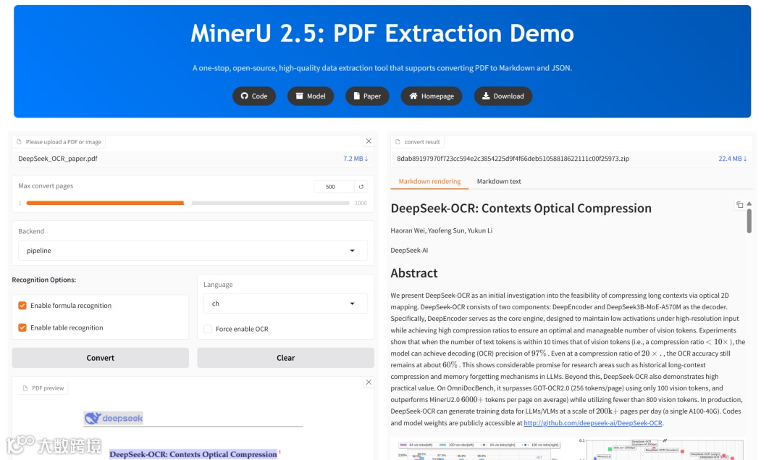Toggle Enable table recognition checkbox
The height and width of the screenshot is (460, 782).
tap(22, 327)
